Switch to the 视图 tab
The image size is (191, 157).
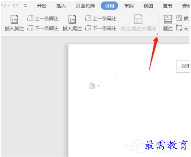(148, 6)
